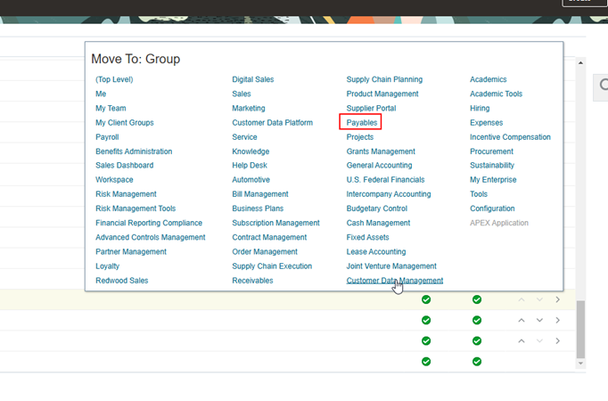Choose the Service group
608x401 pixels.
[244, 137]
